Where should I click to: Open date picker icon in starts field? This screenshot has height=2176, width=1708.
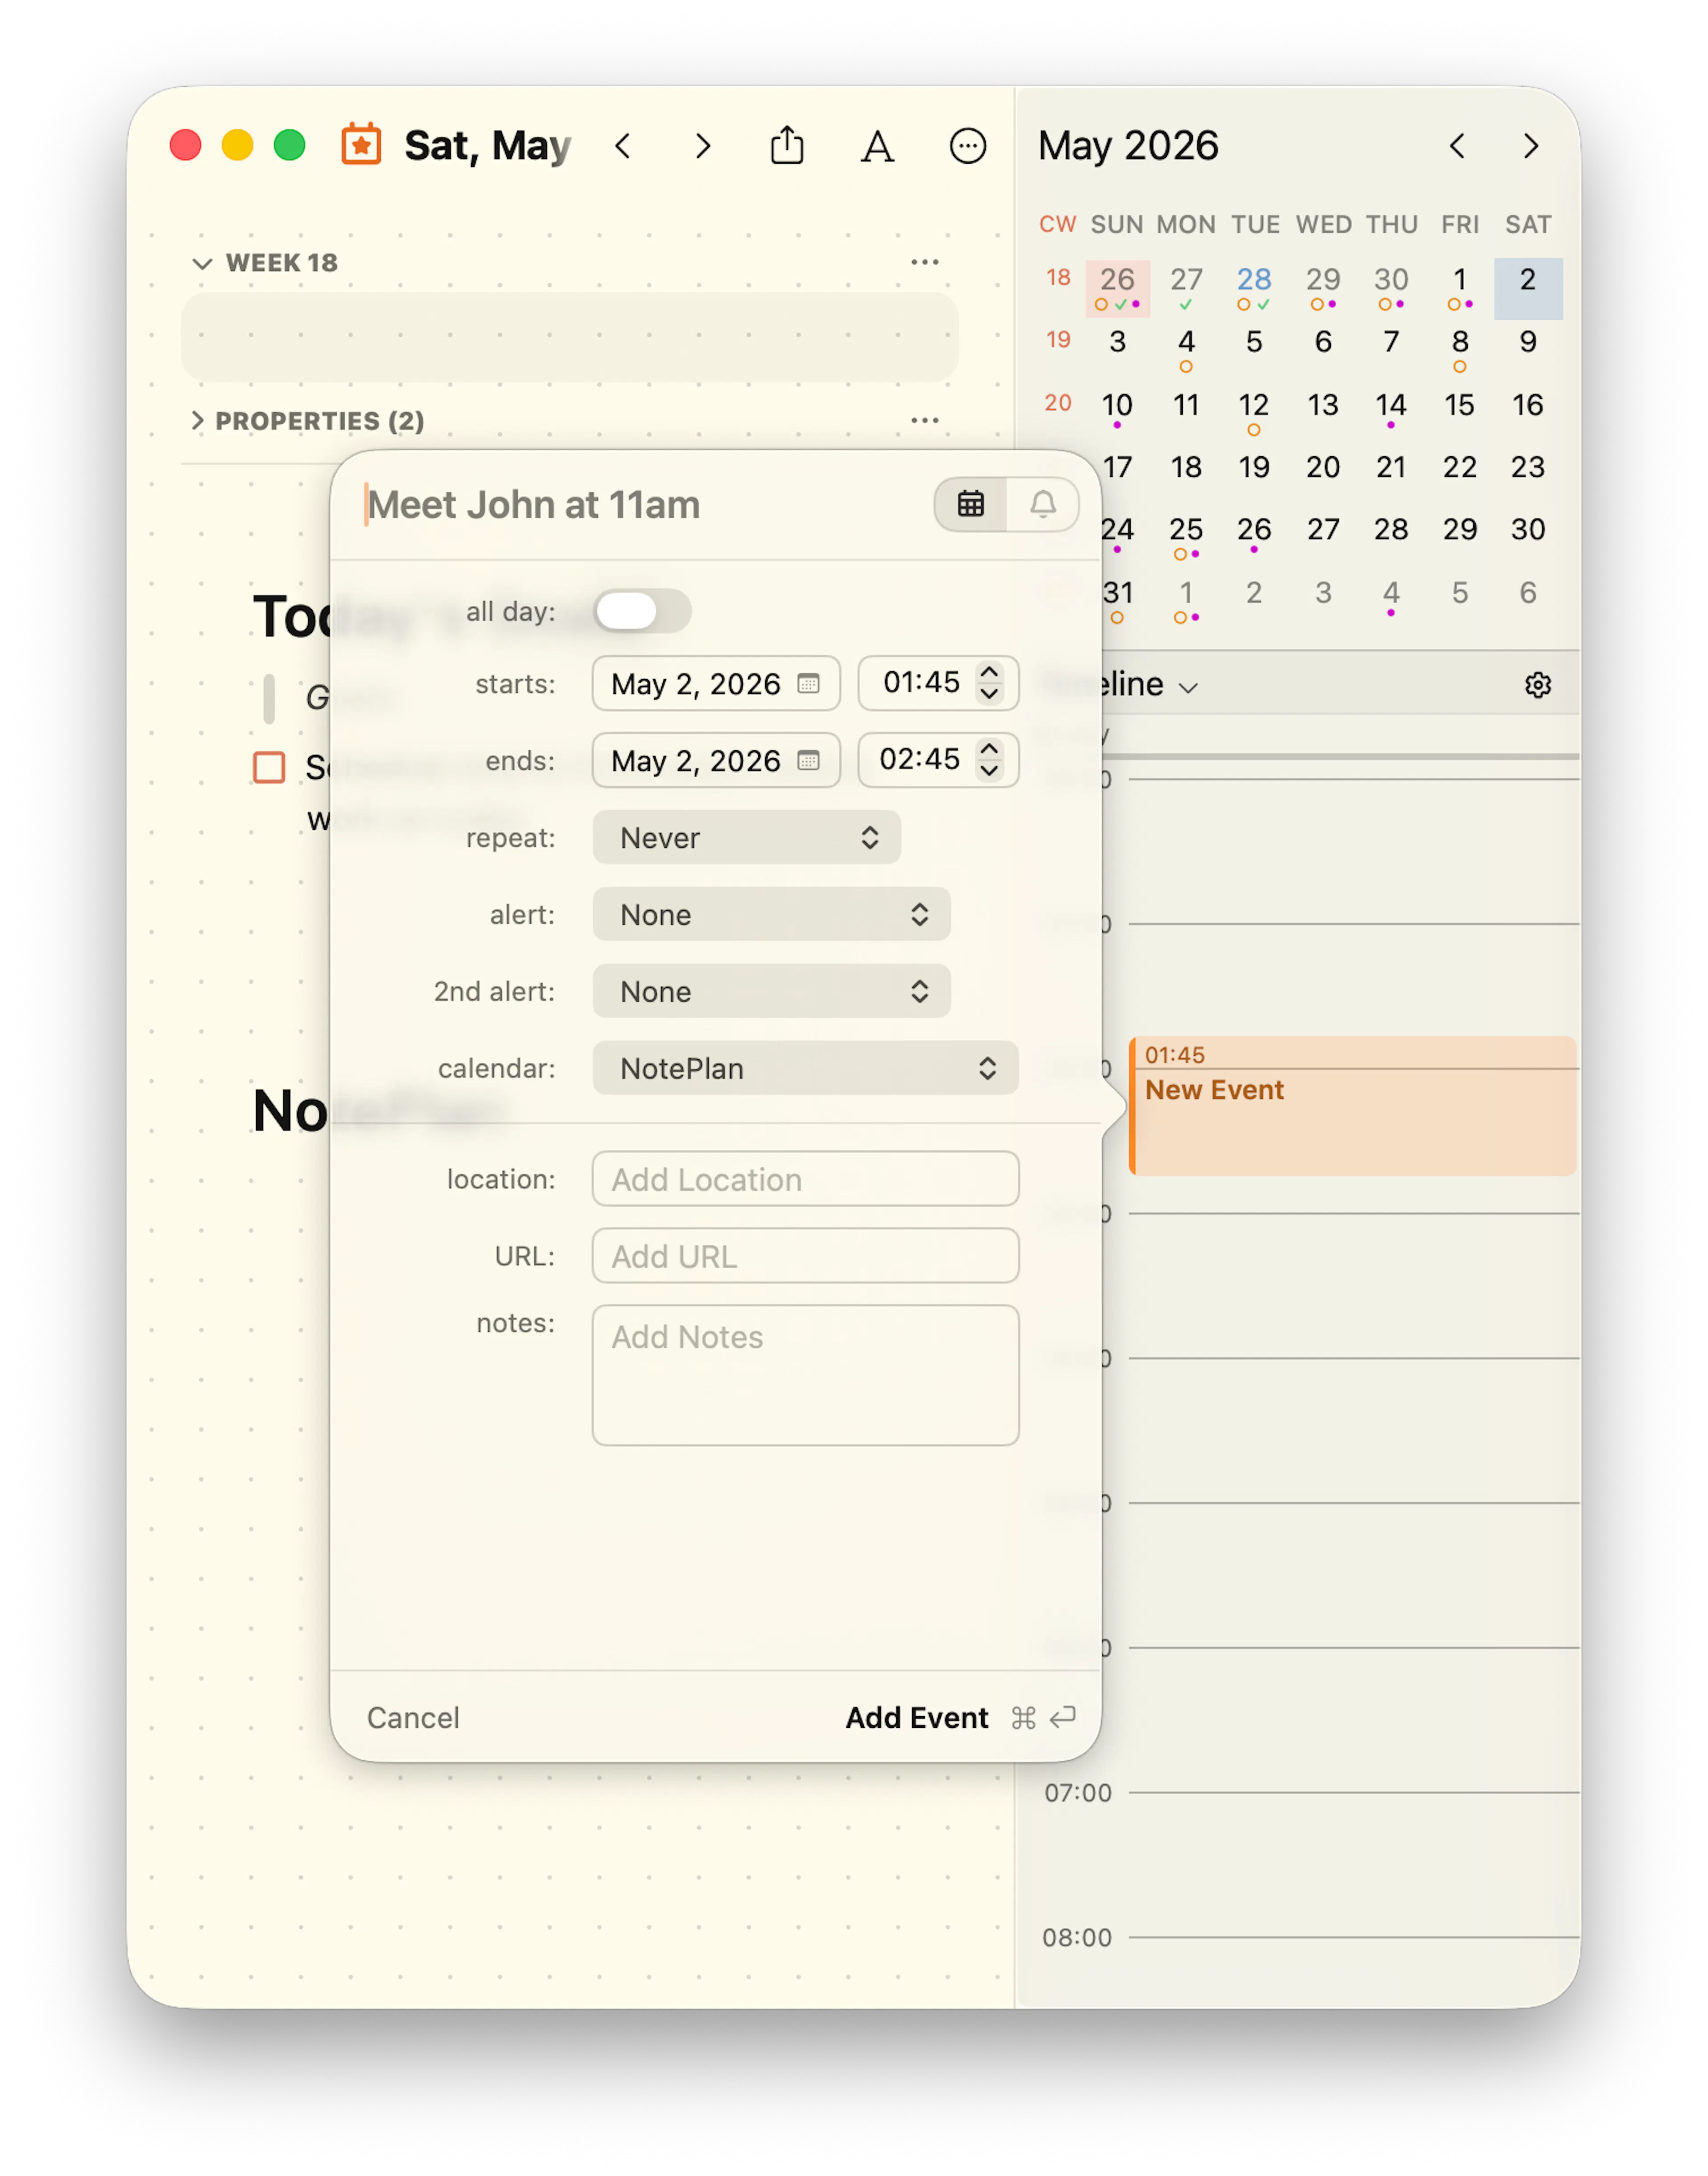point(808,684)
